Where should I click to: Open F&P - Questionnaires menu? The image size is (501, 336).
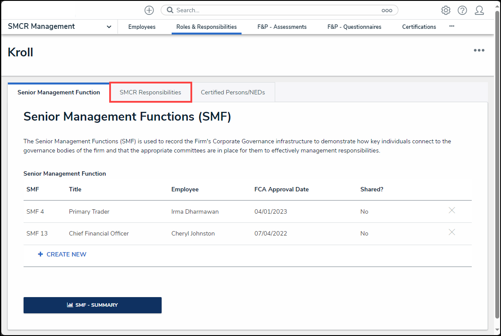(354, 27)
